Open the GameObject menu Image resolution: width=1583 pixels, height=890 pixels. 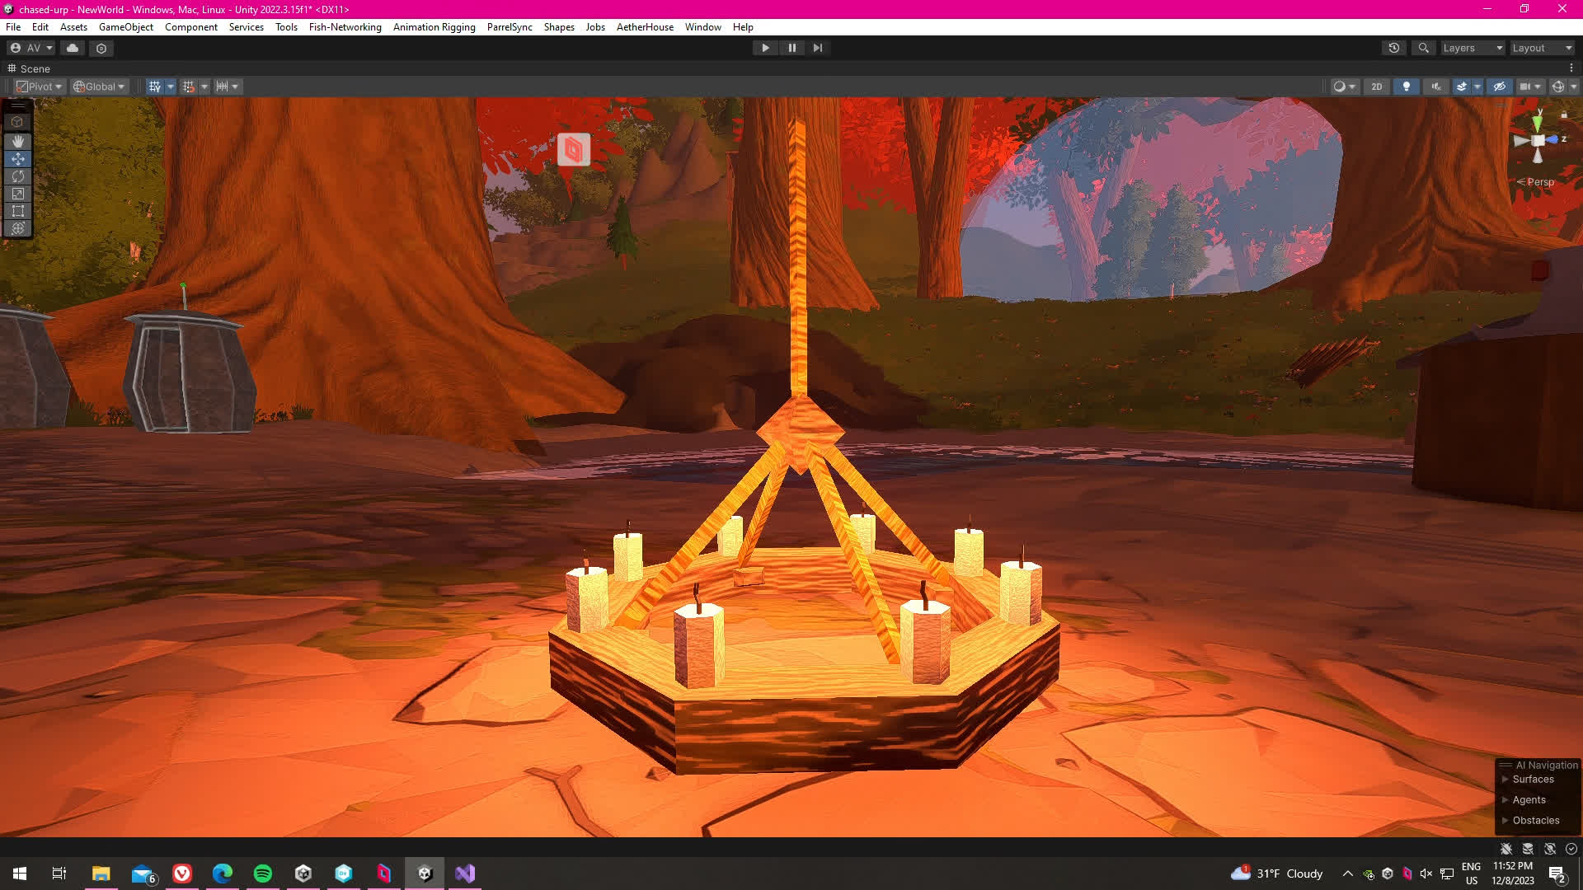click(125, 27)
